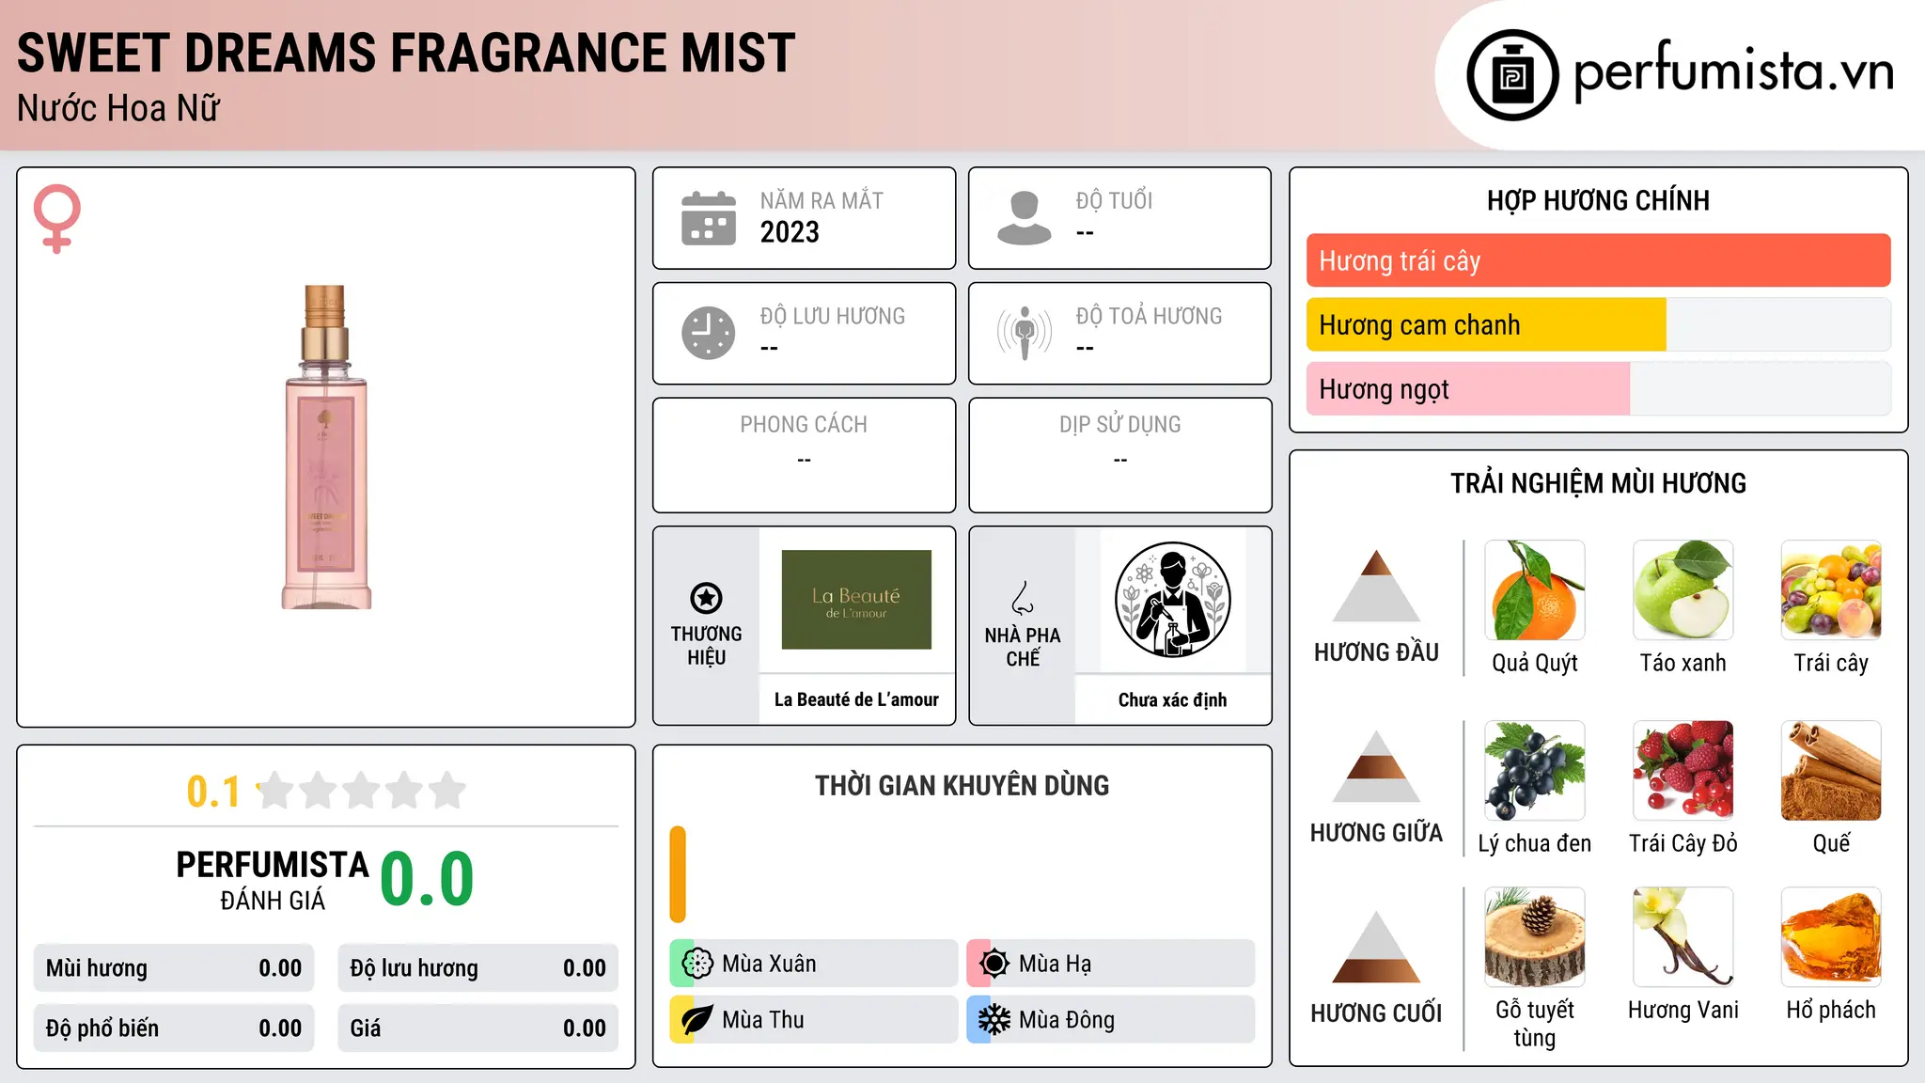The height and width of the screenshot is (1083, 1925).
Task: Click the THỜI GIAN KHUYÊN DÙNG heading
Action: point(962,785)
